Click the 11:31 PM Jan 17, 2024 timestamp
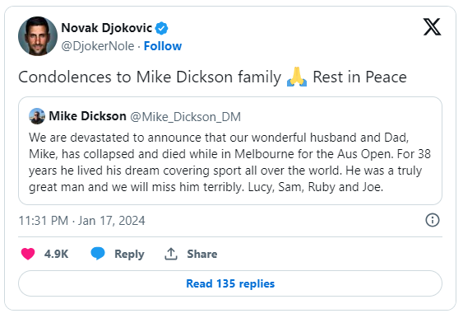The height and width of the screenshot is (318, 463). (81, 221)
